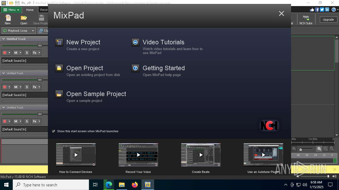The height and width of the screenshot is (190, 339).
Task: Click the quick-access save icon in title bar
Action: tap(17, 3)
